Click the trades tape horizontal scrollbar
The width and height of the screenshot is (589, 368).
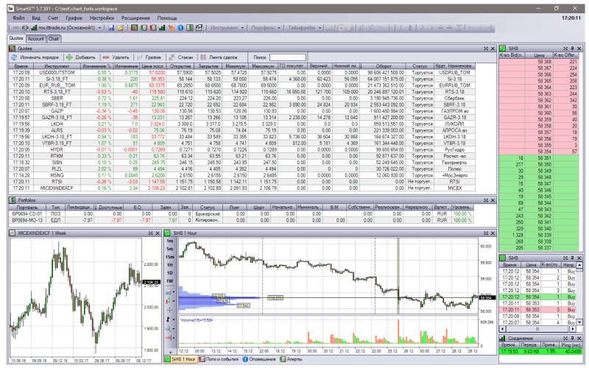coord(537,328)
